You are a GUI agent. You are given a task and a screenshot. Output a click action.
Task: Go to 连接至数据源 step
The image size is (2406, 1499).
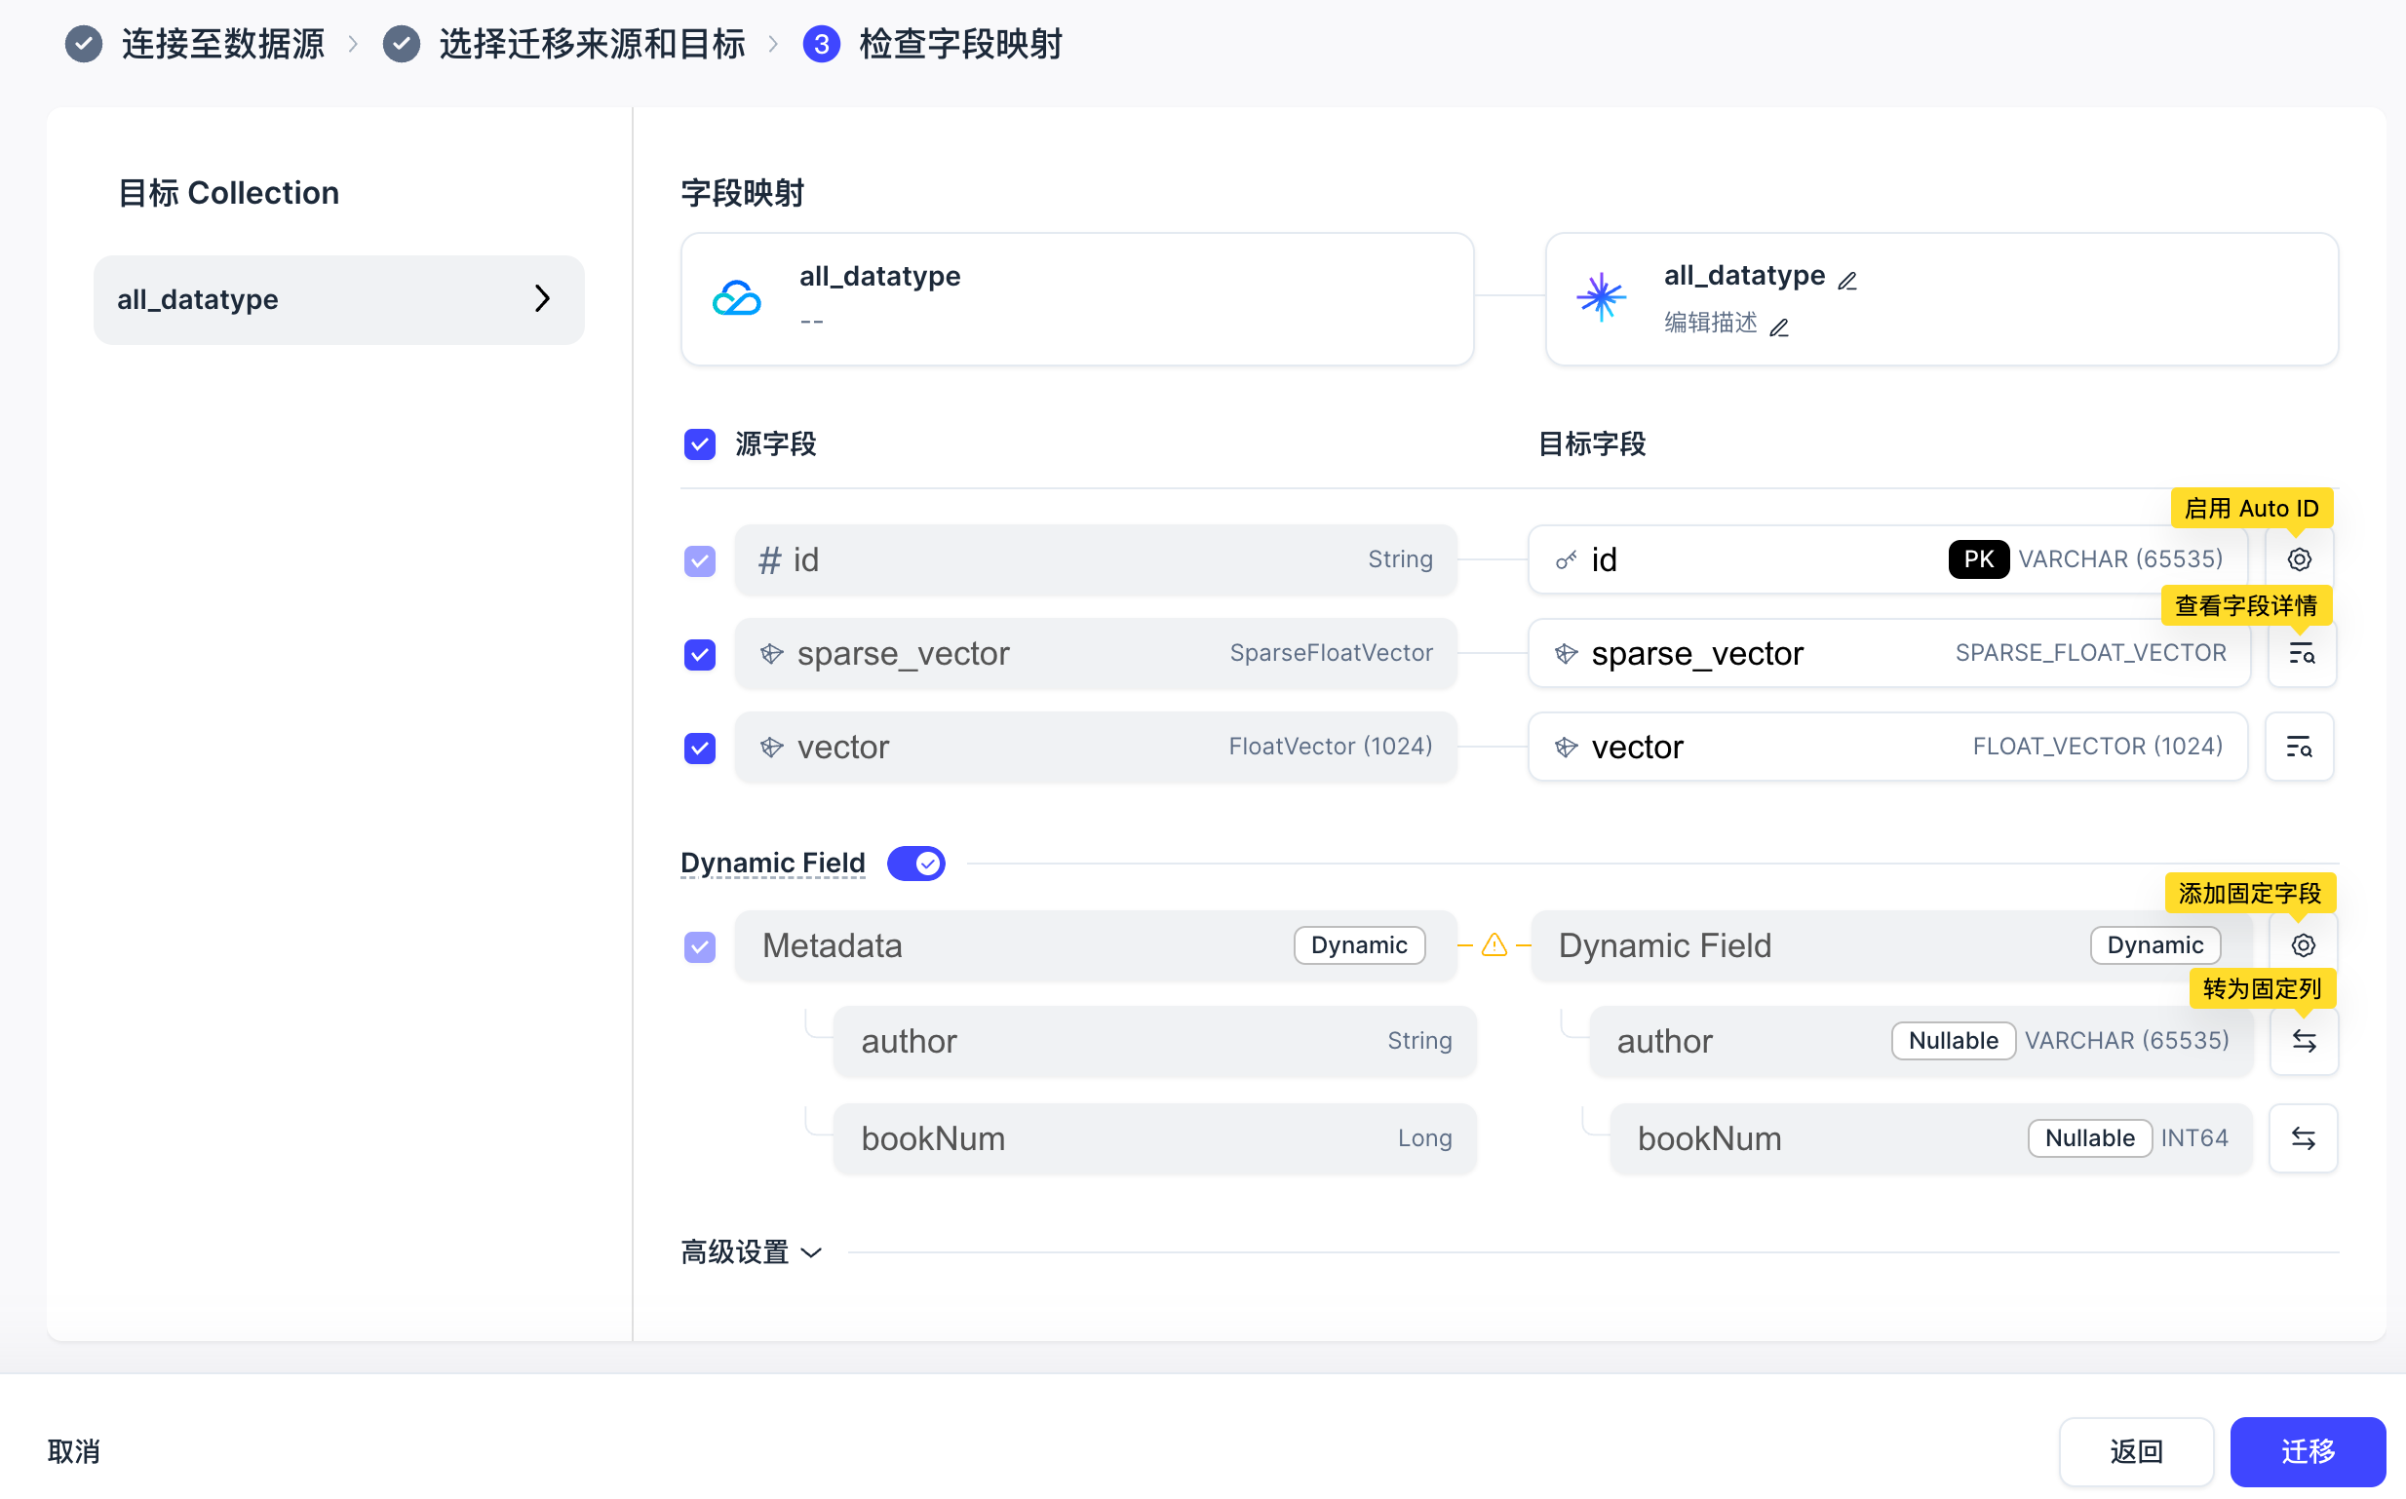pyautogui.click(x=223, y=45)
